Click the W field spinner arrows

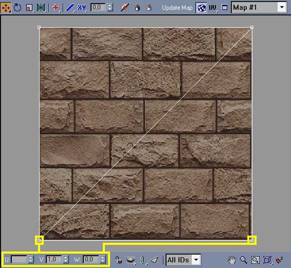click(103, 259)
